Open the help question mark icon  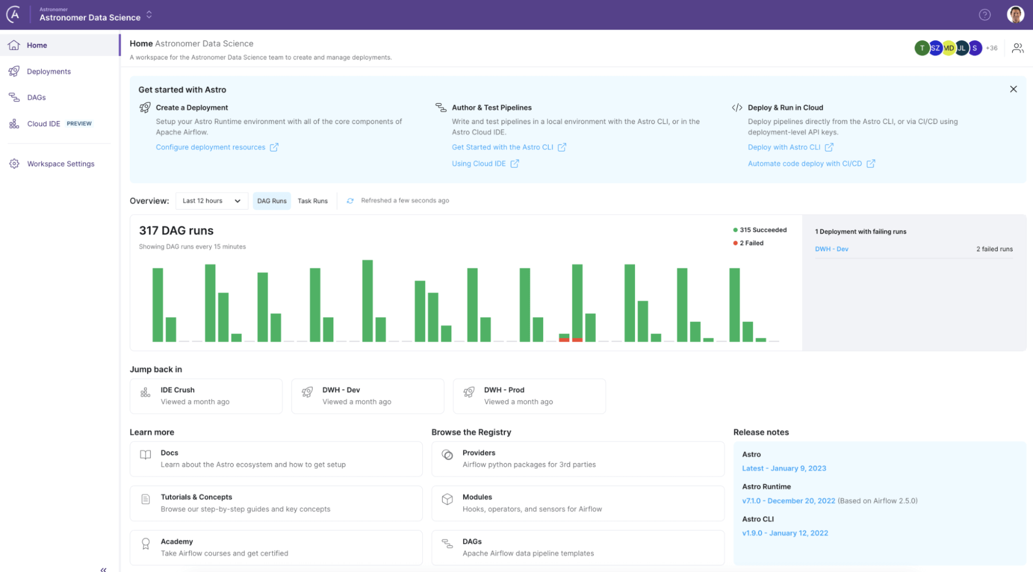984,14
